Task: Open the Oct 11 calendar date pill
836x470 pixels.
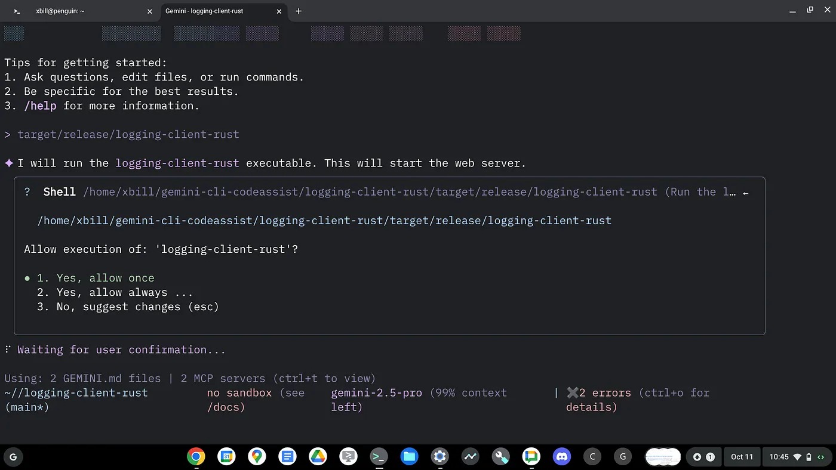Action: coord(742,457)
